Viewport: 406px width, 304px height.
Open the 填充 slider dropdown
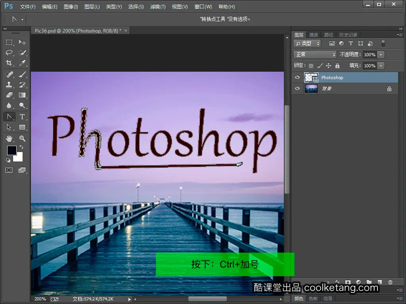[x=381, y=66]
